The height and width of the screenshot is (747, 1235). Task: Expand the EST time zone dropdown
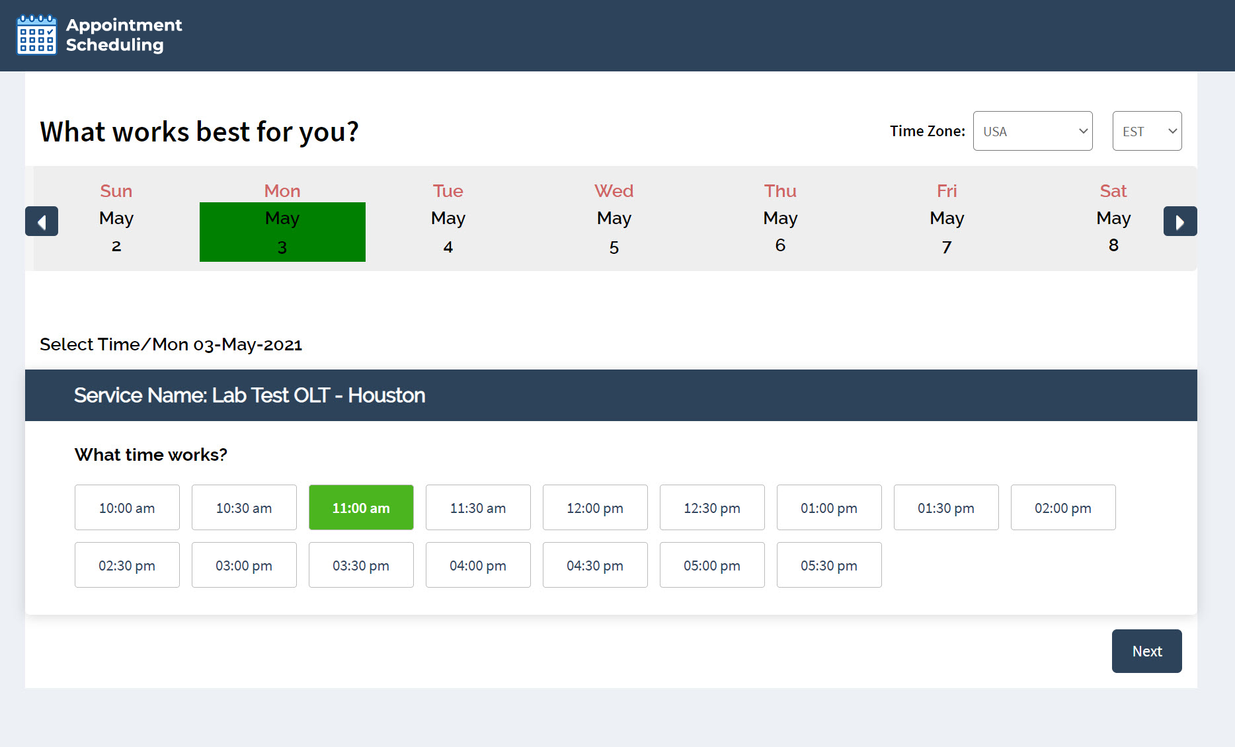click(1146, 131)
